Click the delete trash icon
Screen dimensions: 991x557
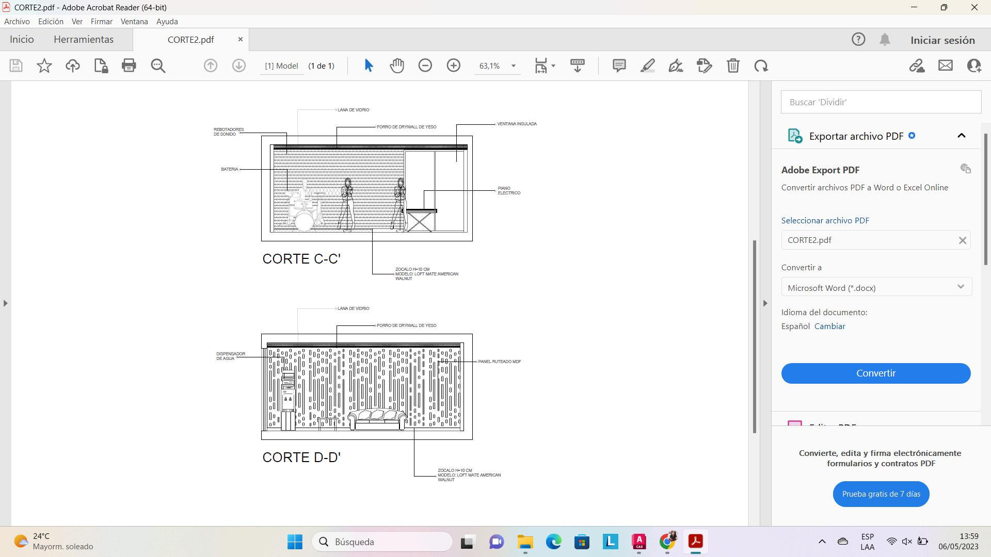point(733,65)
